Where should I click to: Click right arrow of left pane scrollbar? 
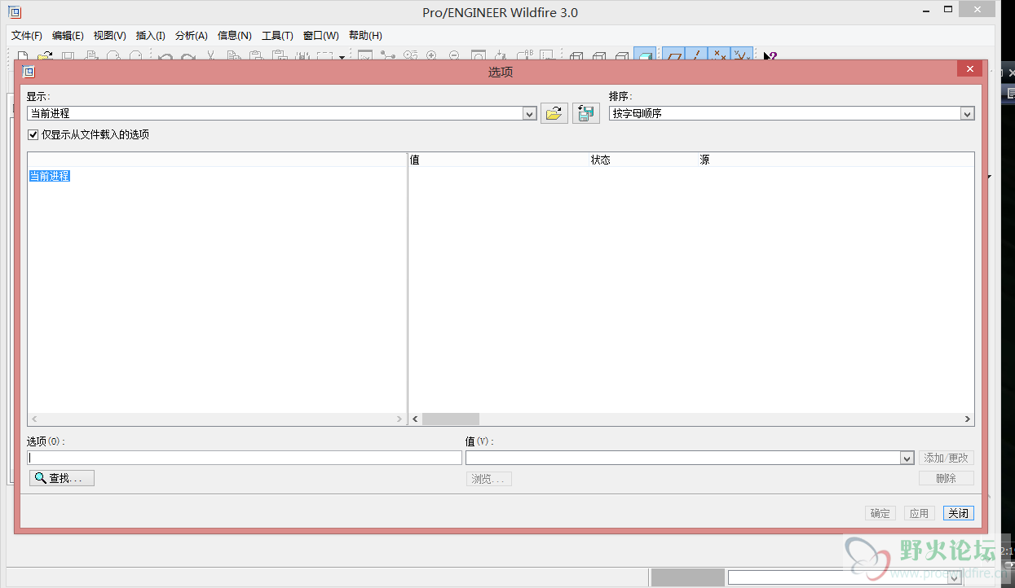pyautogui.click(x=399, y=419)
